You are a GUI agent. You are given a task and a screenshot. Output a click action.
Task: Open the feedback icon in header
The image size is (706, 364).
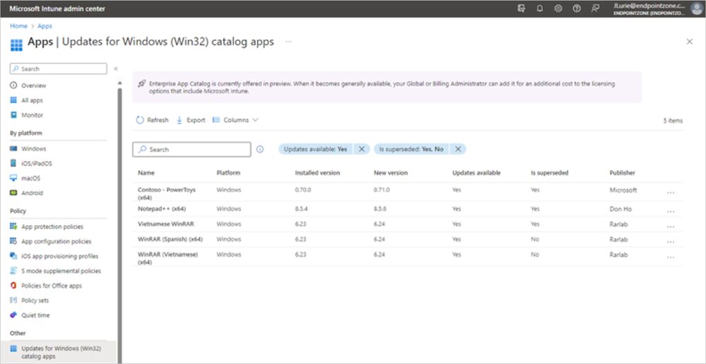pos(595,8)
